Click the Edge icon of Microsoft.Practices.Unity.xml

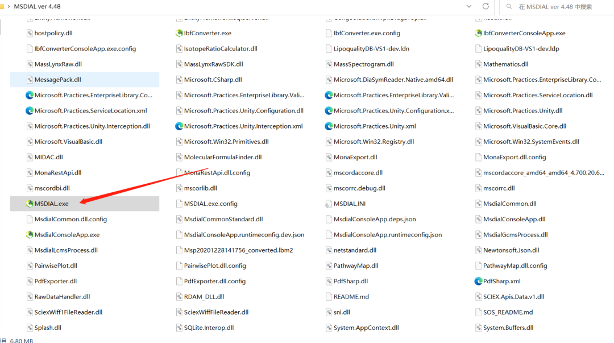coord(329,126)
